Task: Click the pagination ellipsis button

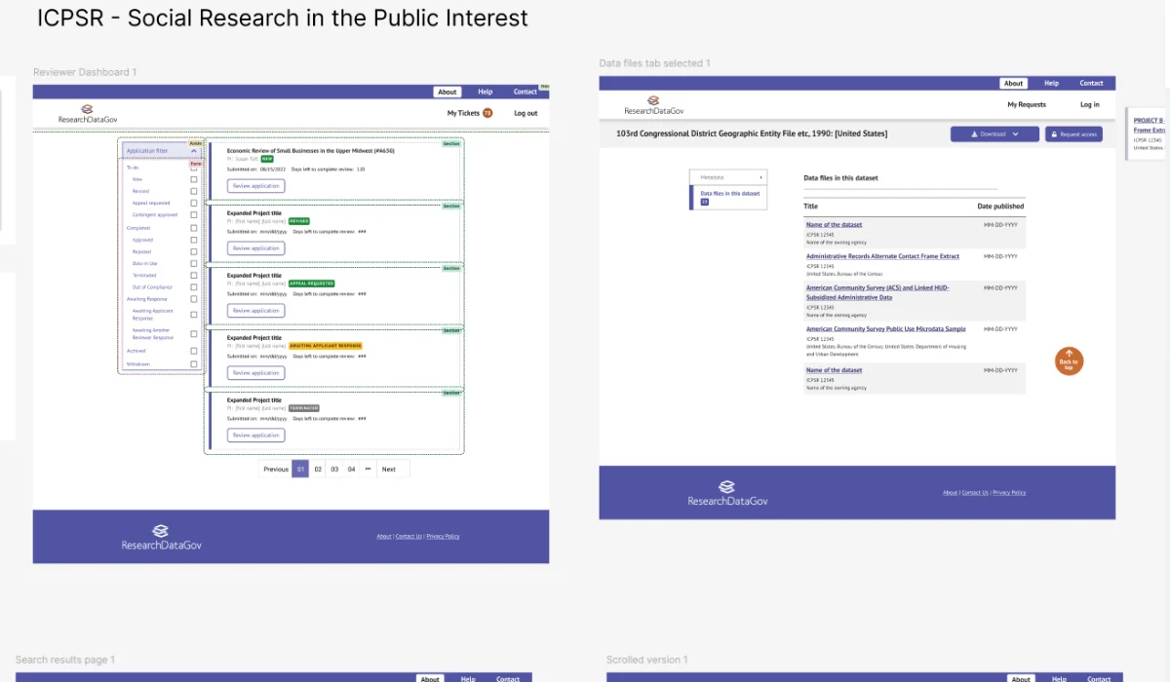Action: (x=368, y=469)
